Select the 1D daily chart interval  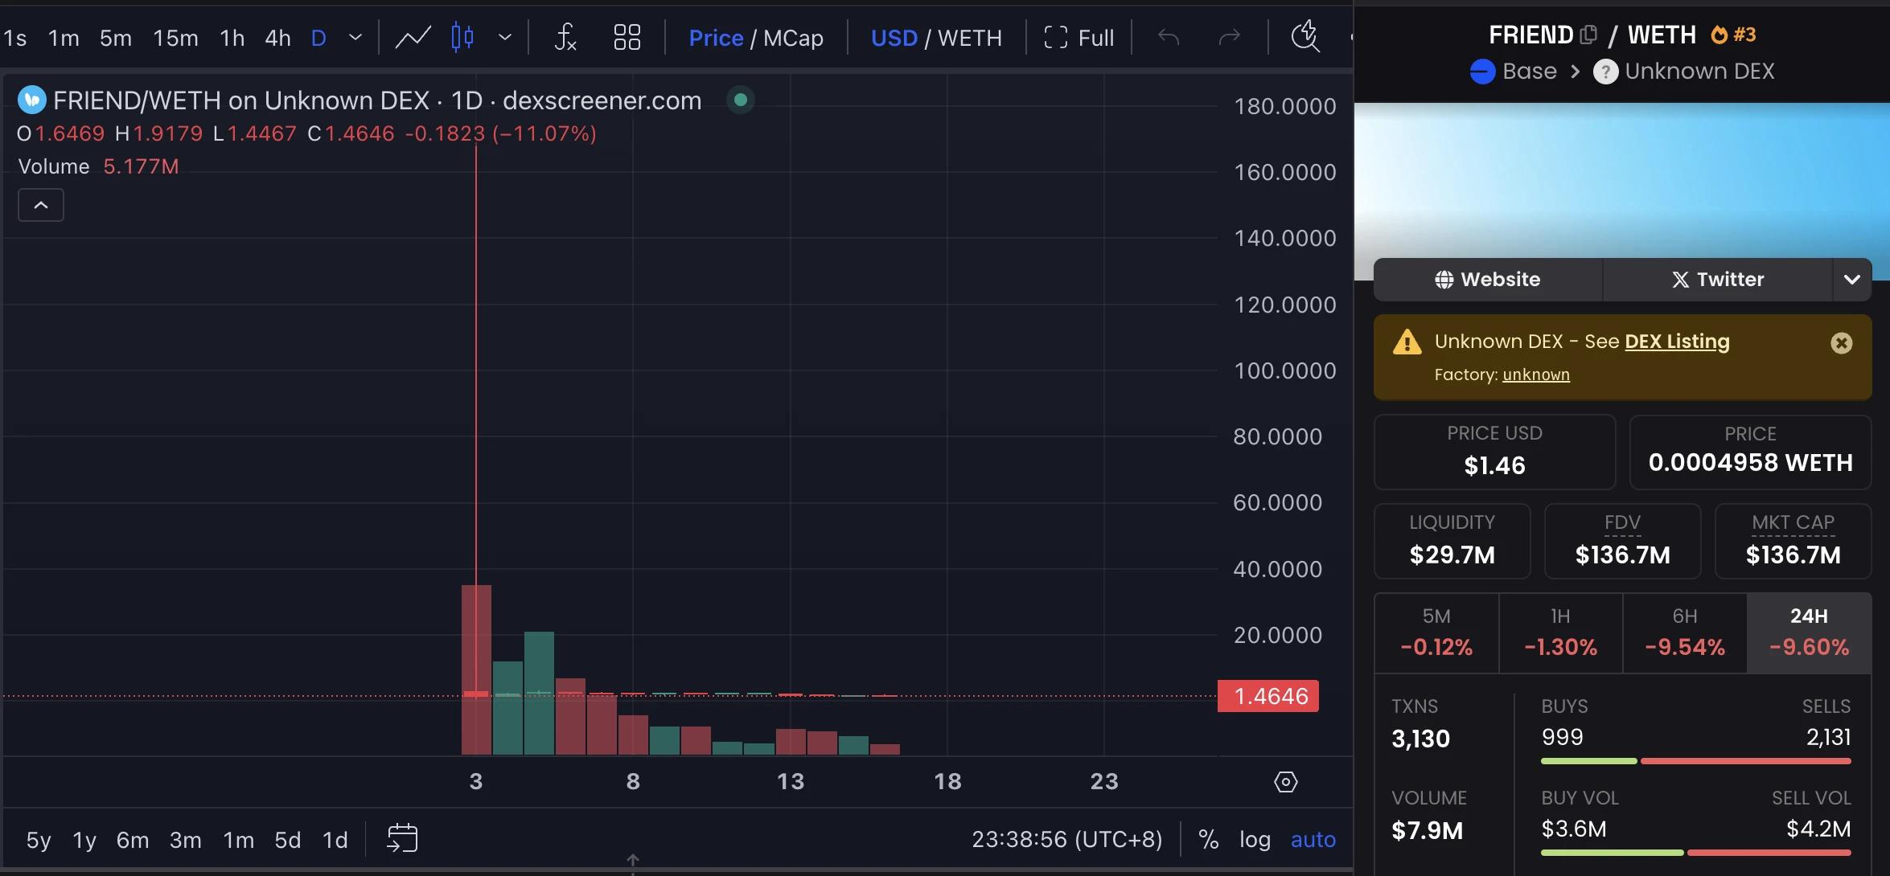click(x=317, y=36)
